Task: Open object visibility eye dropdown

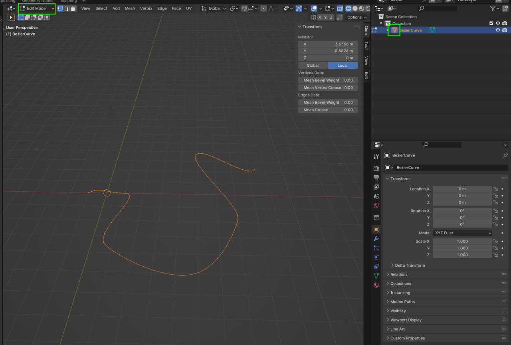Action: click(288, 8)
